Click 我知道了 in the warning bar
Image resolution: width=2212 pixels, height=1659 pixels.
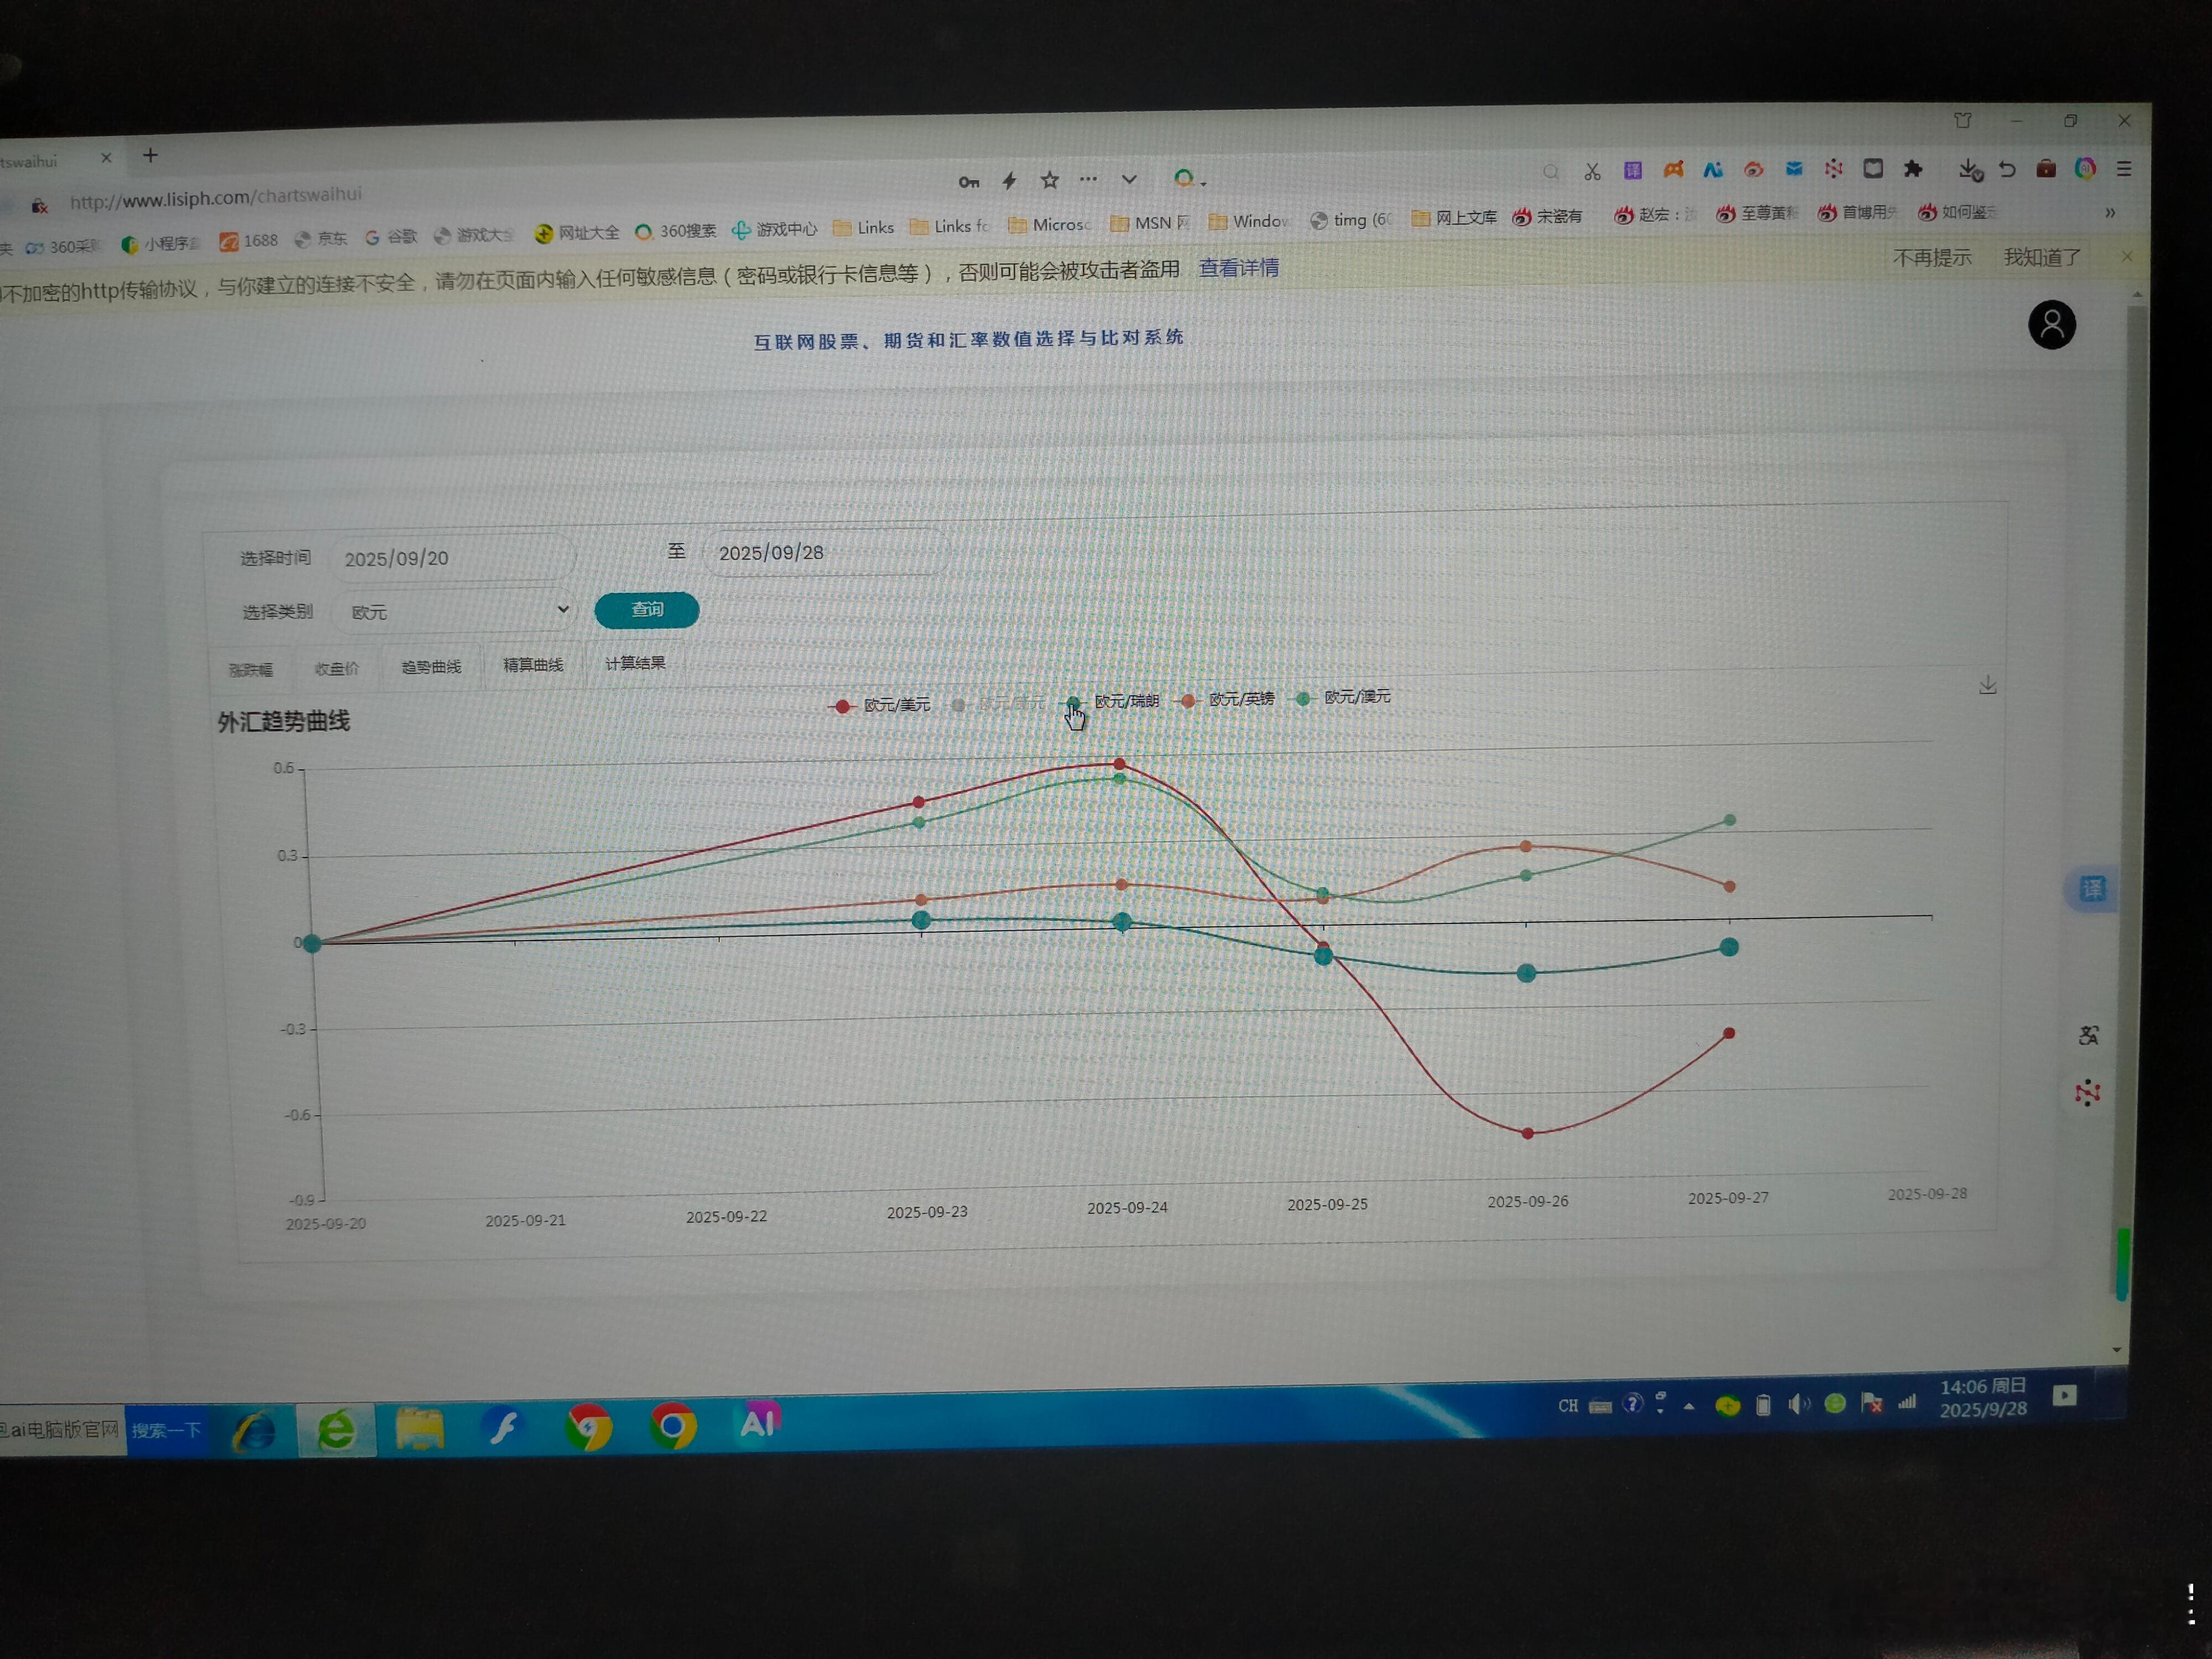(x=2042, y=257)
